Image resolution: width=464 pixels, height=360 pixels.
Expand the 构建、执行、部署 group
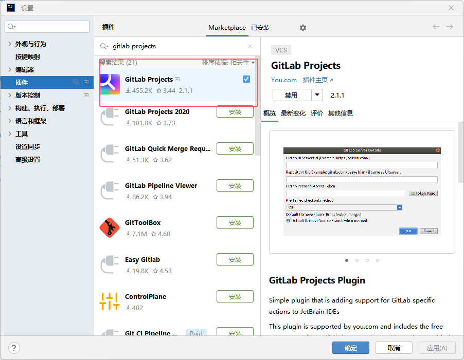tap(10, 108)
